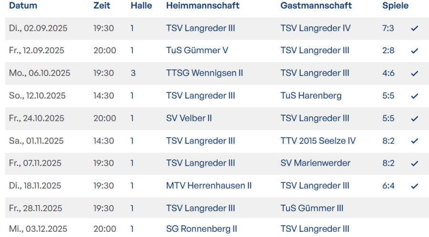Click checkmark next to 2:8 result
Viewport: 429px width, 237px height.
[414, 51]
